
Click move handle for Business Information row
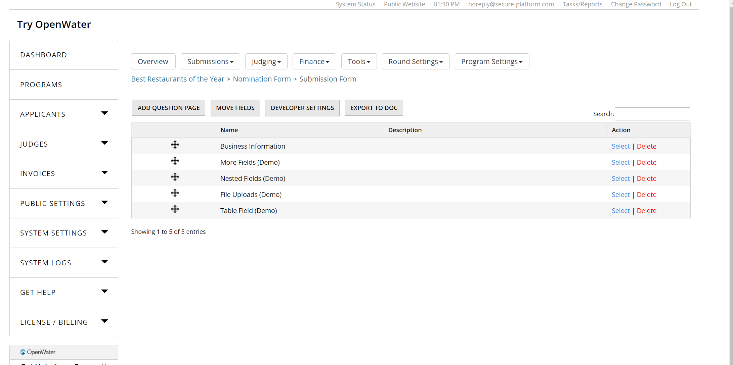click(x=175, y=145)
